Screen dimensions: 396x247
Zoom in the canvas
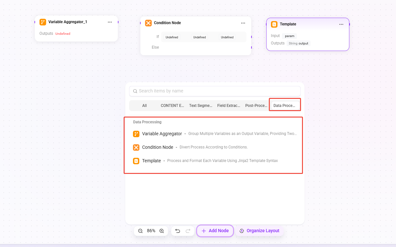(162, 231)
